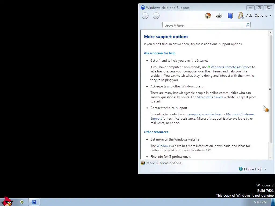Click Get a friend to help bullet text
The width and height of the screenshot is (275, 206).
(x=179, y=61)
